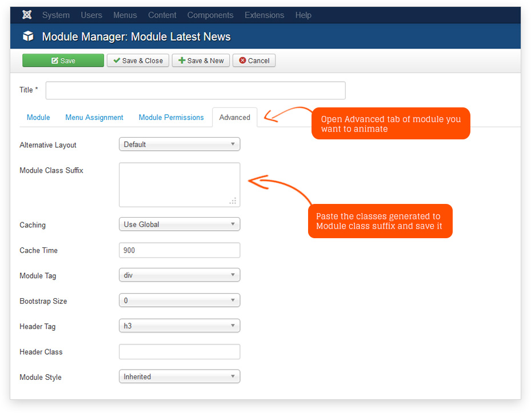Switch to the Module Permissions tab

(x=171, y=117)
